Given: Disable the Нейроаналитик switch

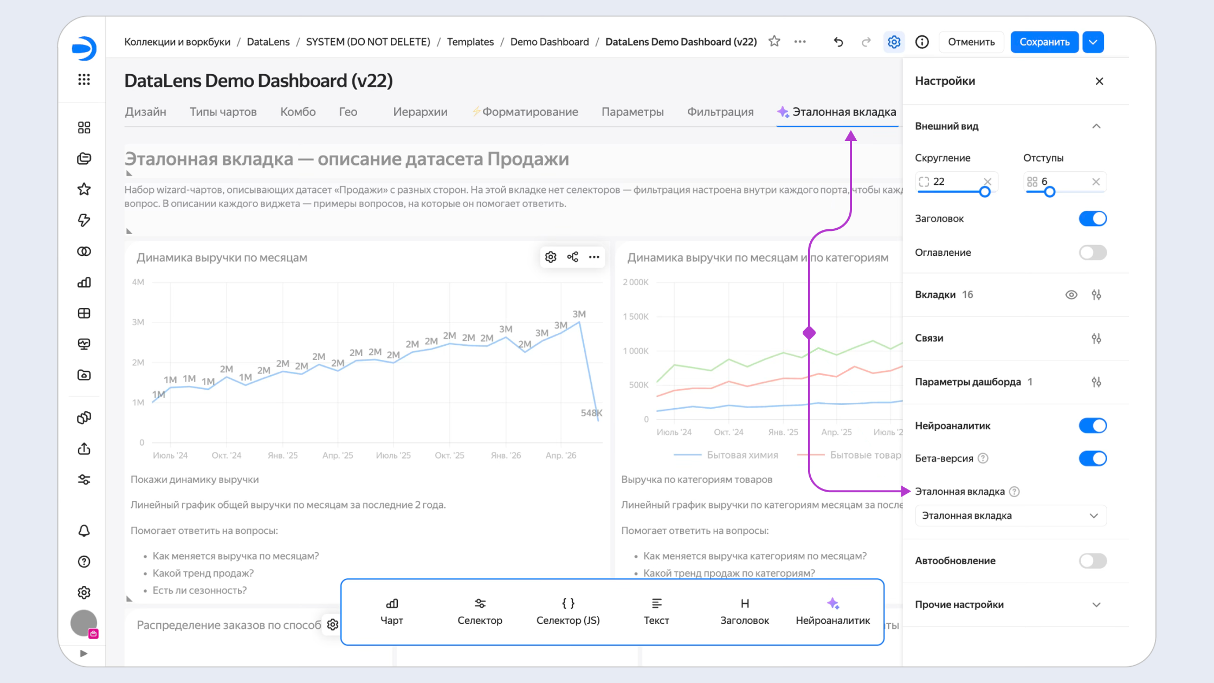Looking at the screenshot, I should tap(1093, 426).
